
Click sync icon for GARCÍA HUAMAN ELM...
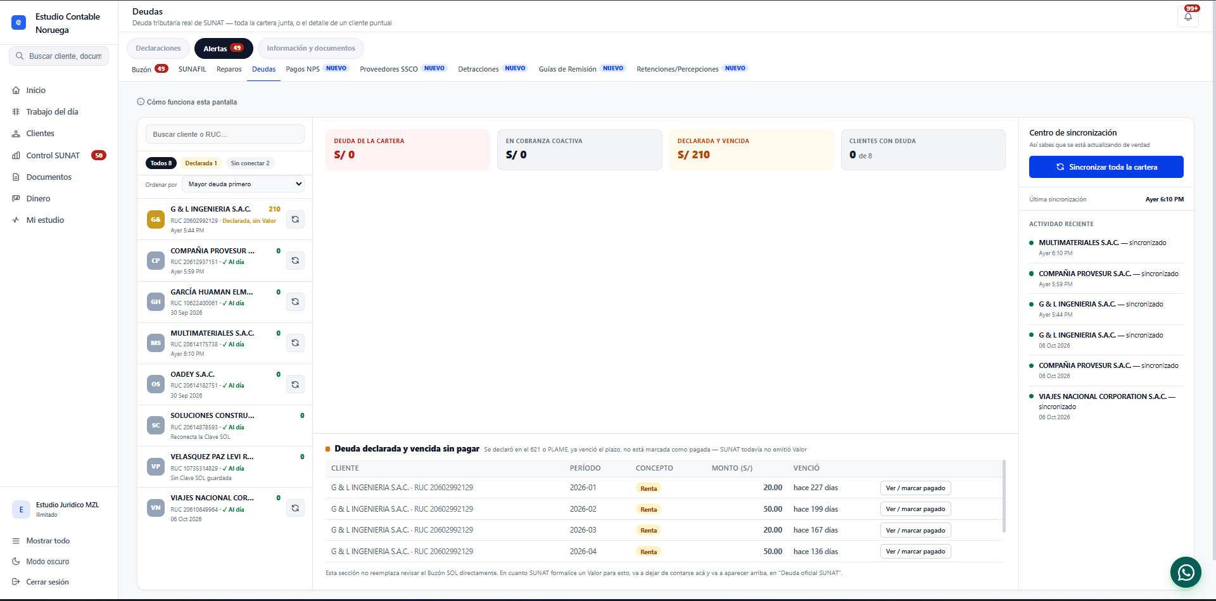click(x=295, y=302)
